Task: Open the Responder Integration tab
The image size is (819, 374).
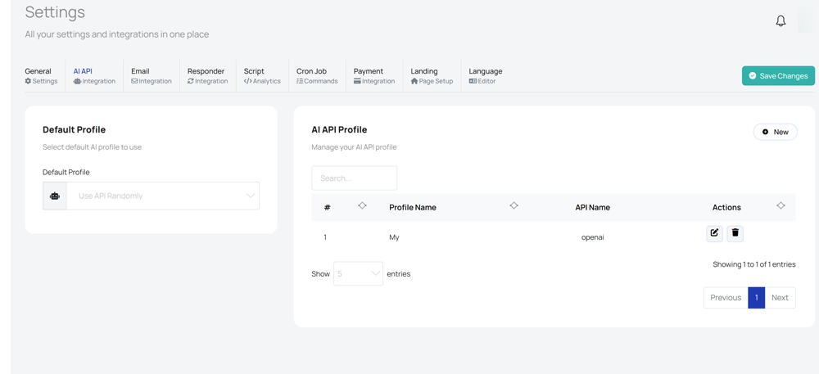Action: click(x=207, y=76)
